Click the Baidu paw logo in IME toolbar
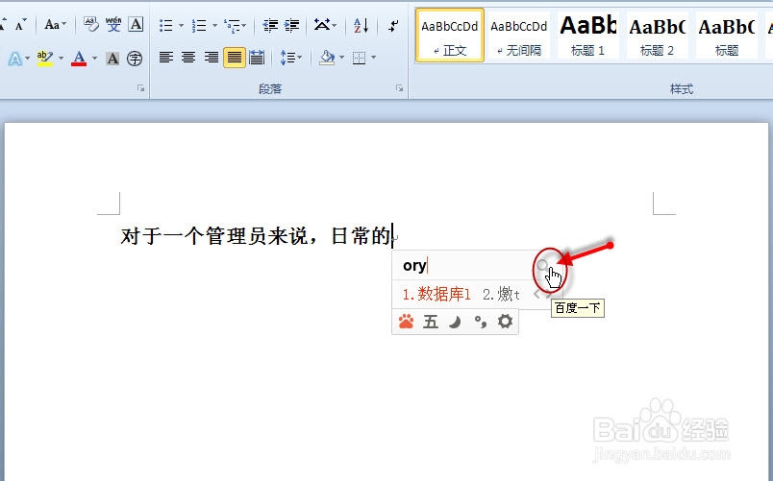Screen dimensions: 773x481 pyautogui.click(x=407, y=322)
